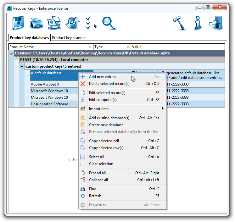
Task: Select Custom product keys (5 entries) row
Action: (x=125, y=66)
